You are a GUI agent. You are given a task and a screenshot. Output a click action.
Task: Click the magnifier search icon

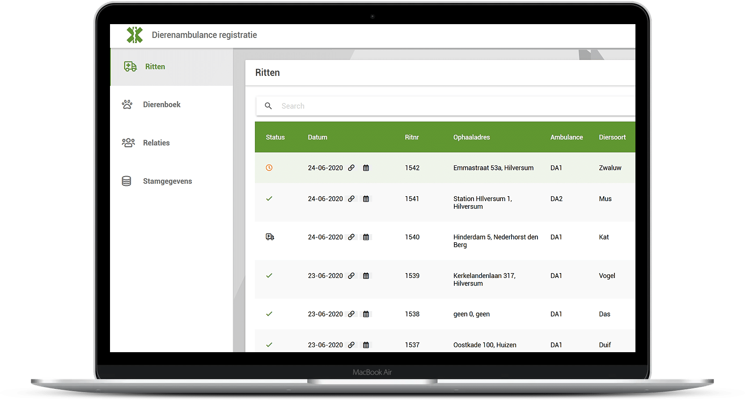[268, 106]
